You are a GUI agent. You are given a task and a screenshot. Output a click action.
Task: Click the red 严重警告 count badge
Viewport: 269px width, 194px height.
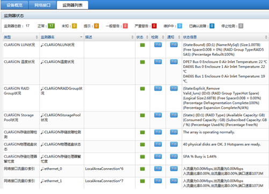point(154,26)
